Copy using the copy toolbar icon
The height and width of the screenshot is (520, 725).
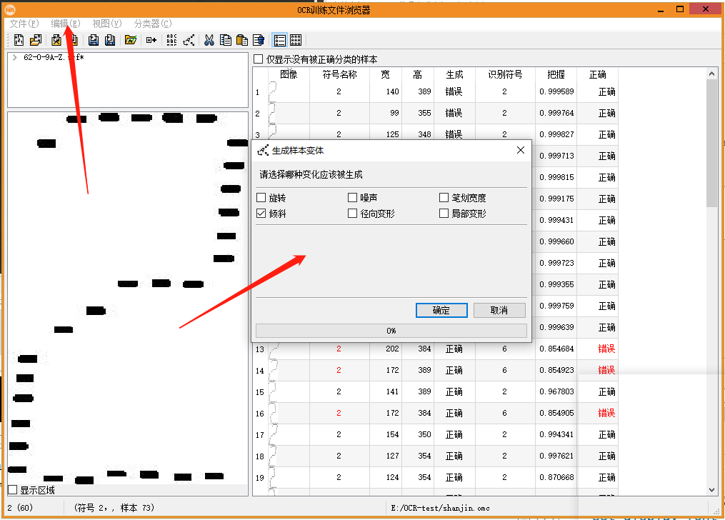tap(227, 40)
